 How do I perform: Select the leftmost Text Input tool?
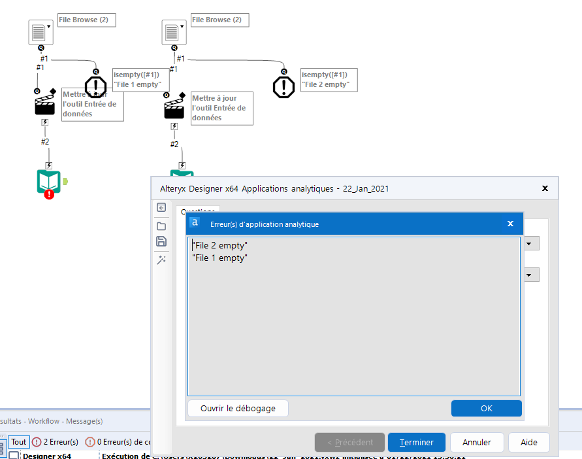pyautogui.click(x=40, y=32)
